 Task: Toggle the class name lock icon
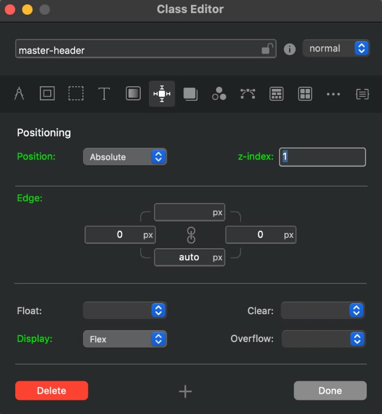[x=267, y=49]
